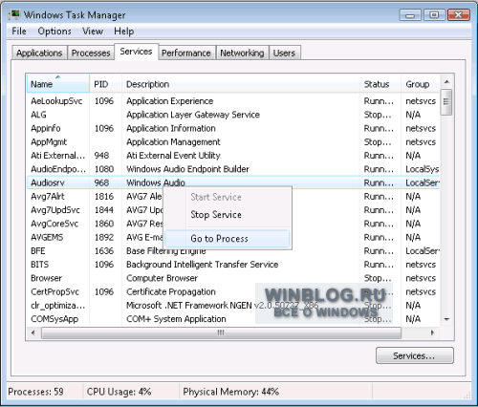Viewport: 478px width, 407px height.
Task: Click the horizontal scrollbar right arrow
Action: 432,332
